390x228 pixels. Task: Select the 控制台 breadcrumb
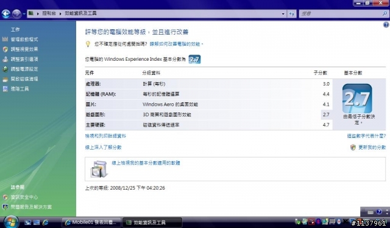coord(49,13)
